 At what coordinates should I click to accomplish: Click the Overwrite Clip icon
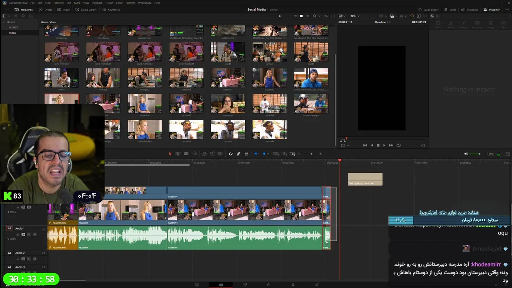click(212, 154)
